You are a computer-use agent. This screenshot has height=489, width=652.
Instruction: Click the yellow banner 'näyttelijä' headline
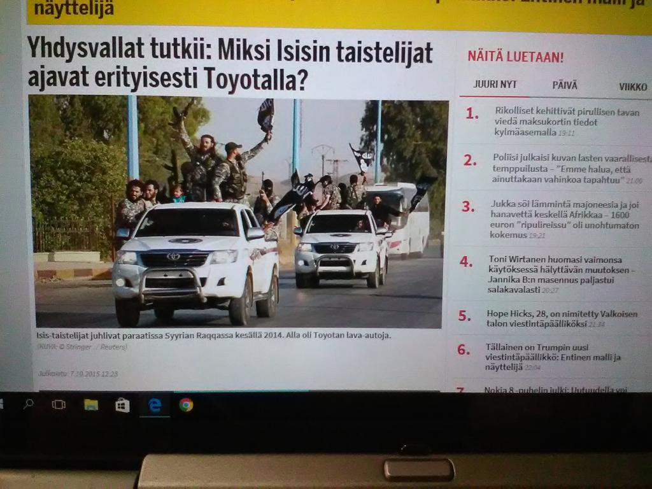point(73,9)
